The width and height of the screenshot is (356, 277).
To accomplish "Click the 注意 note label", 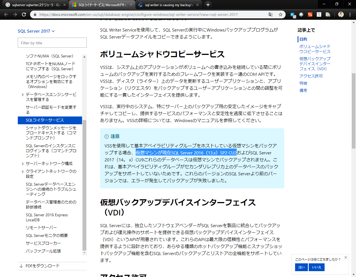I will click(x=115, y=136).
